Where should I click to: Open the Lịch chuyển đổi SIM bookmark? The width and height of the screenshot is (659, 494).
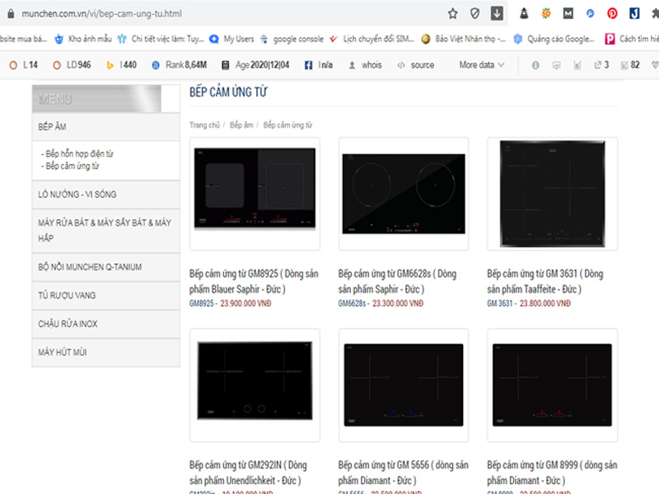click(x=372, y=39)
